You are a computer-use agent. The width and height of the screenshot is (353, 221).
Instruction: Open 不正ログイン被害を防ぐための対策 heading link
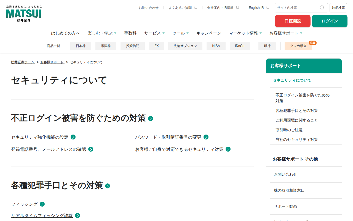click(x=78, y=118)
